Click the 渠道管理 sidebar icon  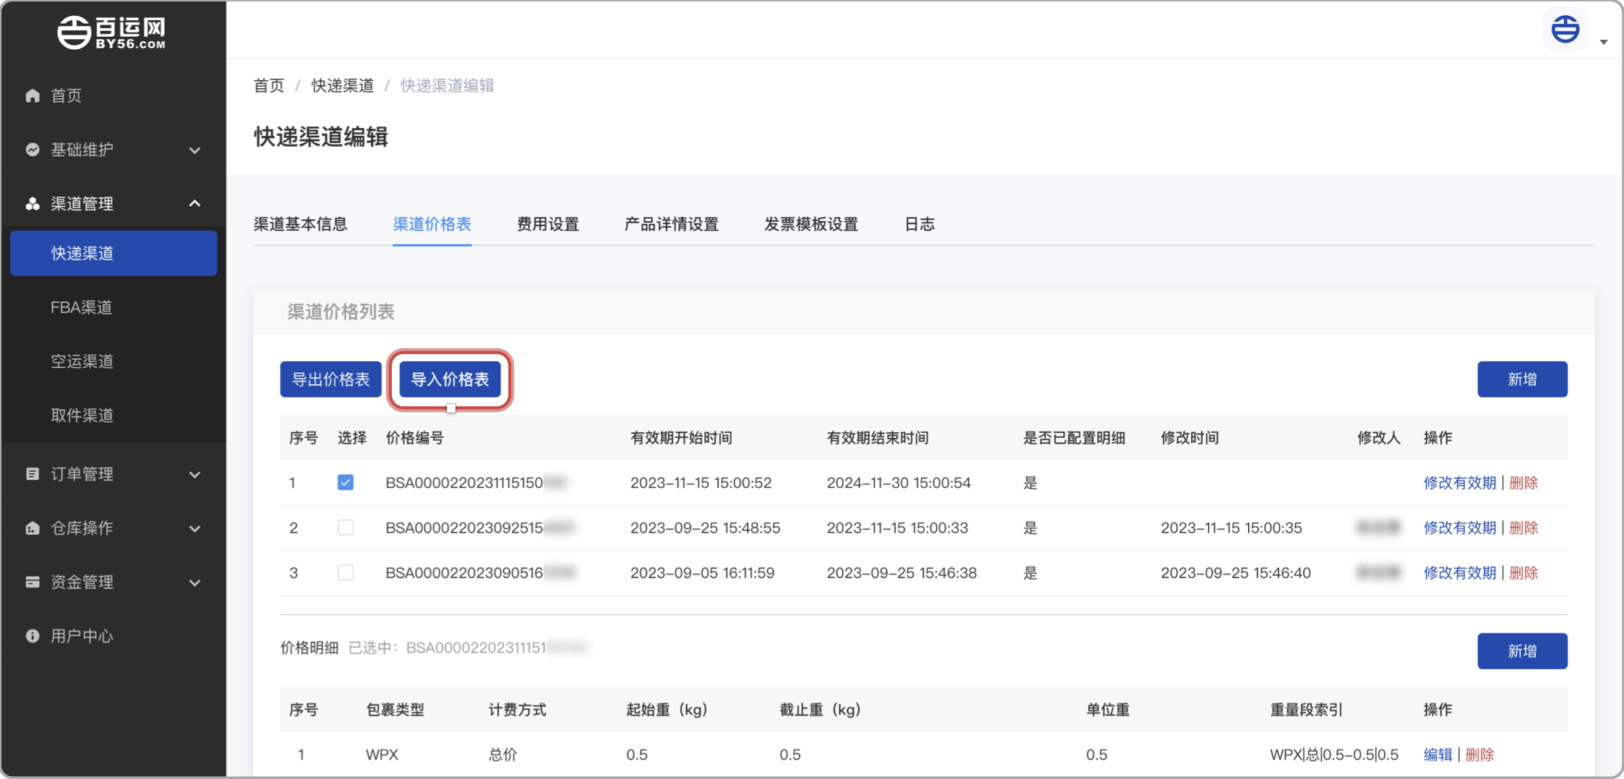[x=33, y=204]
